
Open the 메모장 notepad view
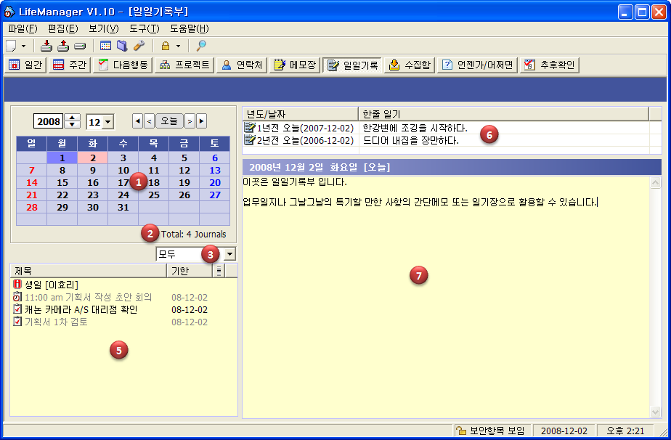coord(295,65)
